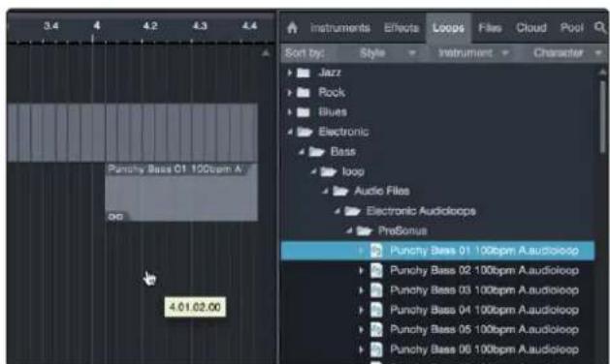Collapse the Bass folder arrow

[302, 152]
